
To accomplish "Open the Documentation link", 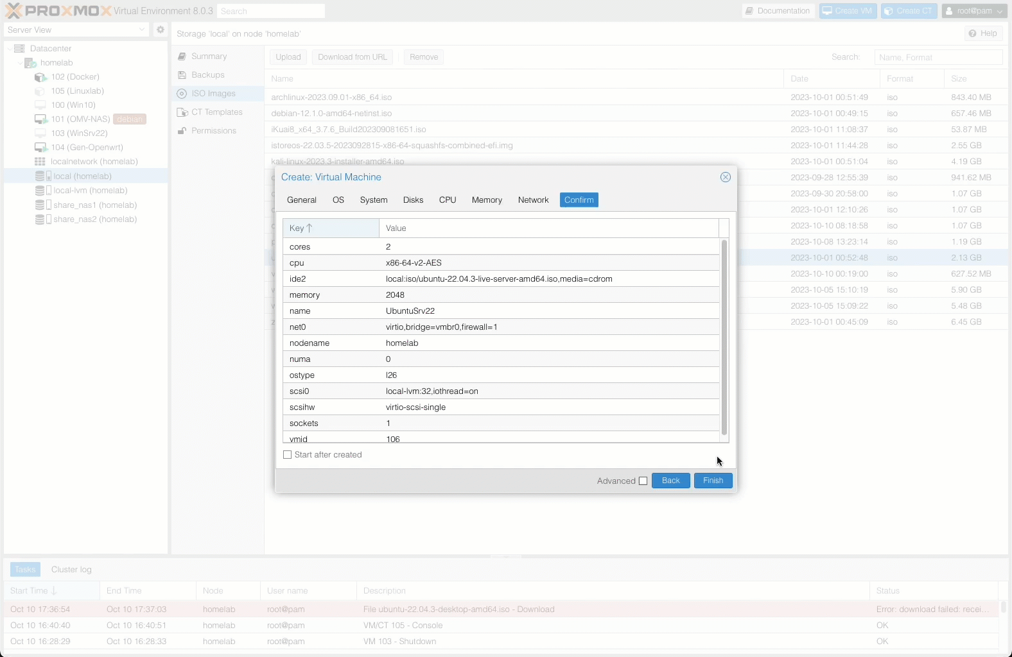I will tap(778, 11).
